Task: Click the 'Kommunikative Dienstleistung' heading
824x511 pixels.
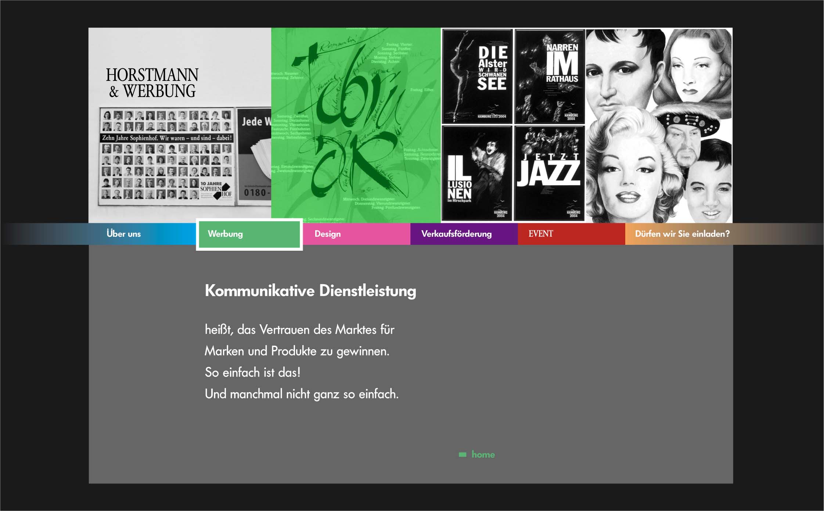Action: pos(310,291)
